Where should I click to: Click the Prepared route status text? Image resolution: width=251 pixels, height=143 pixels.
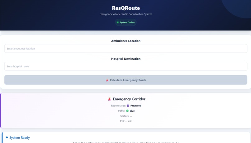pos(136,106)
